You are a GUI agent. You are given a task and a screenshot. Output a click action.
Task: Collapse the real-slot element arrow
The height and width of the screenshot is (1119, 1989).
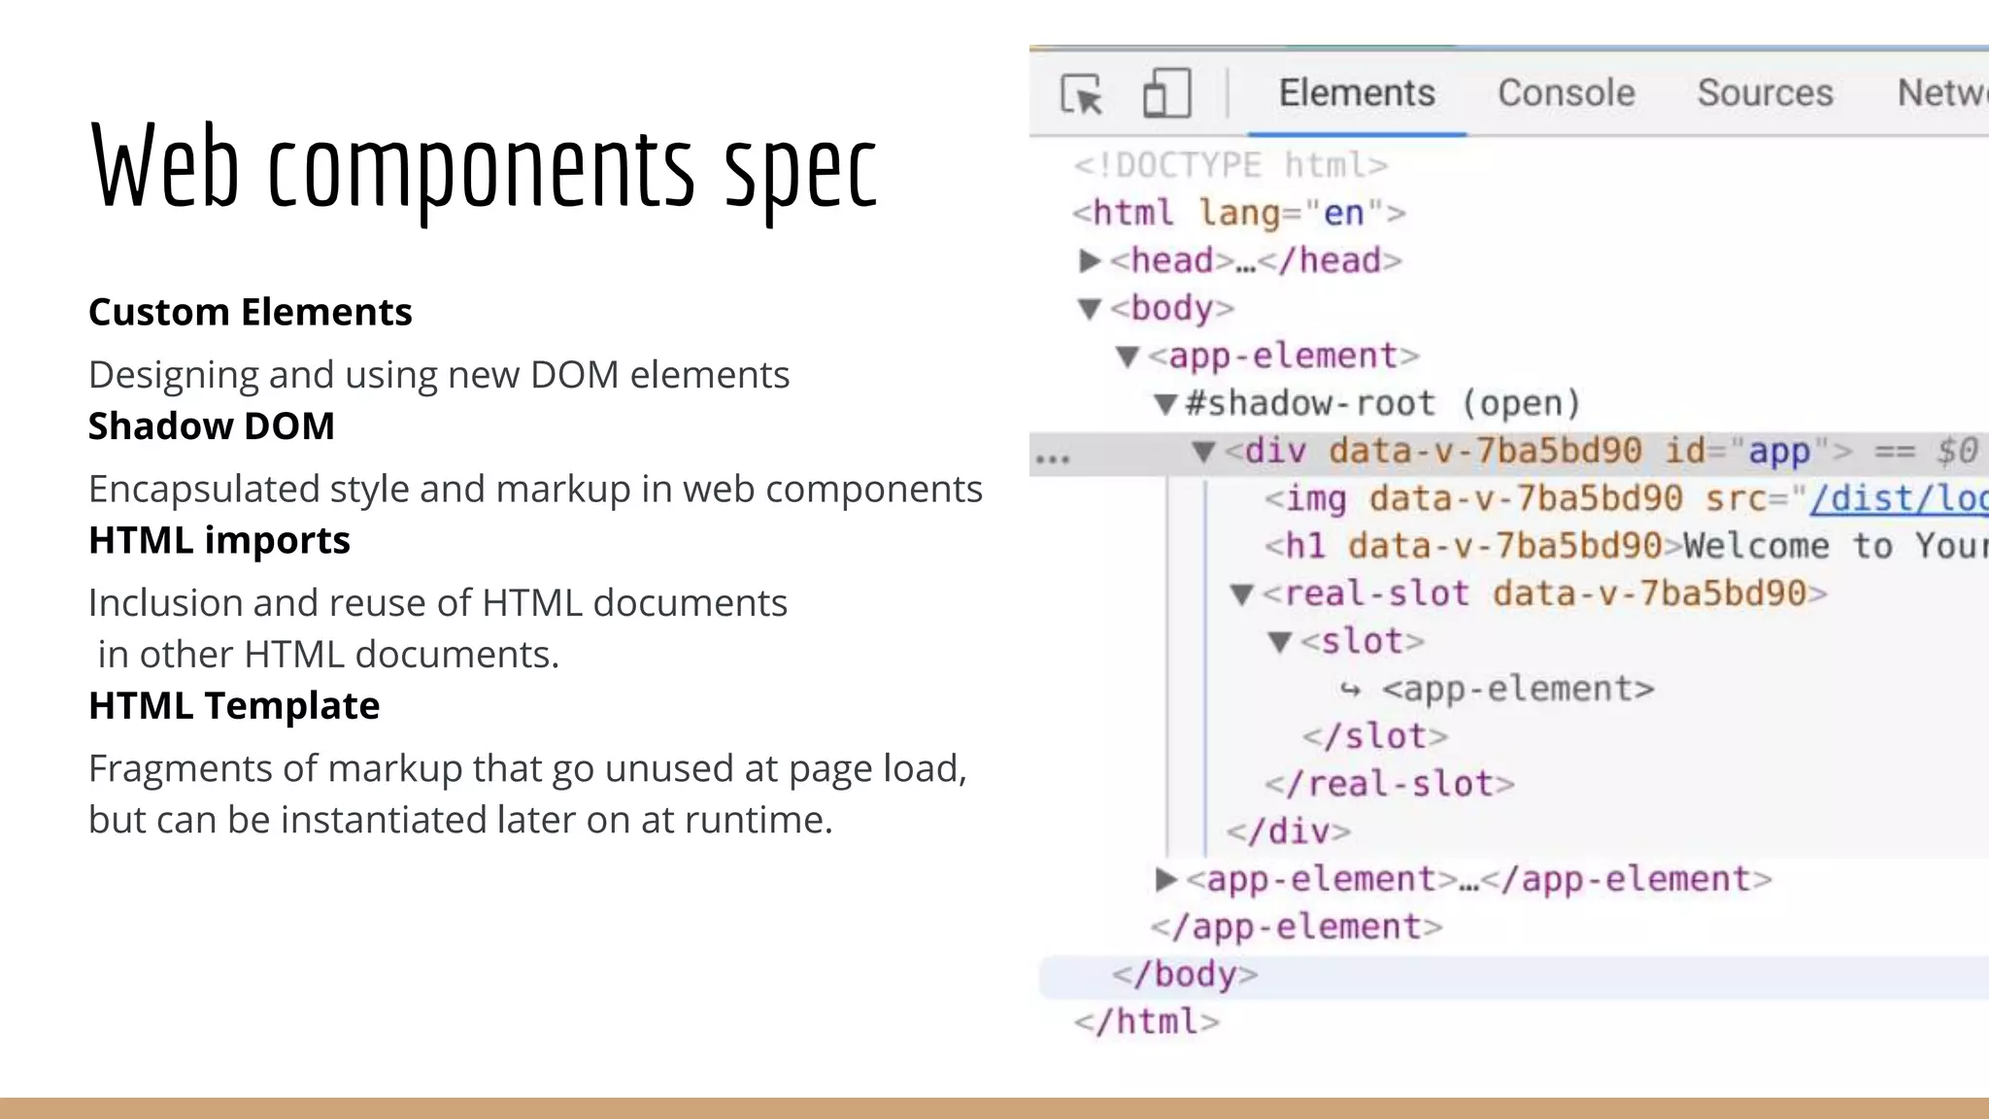point(1241,594)
